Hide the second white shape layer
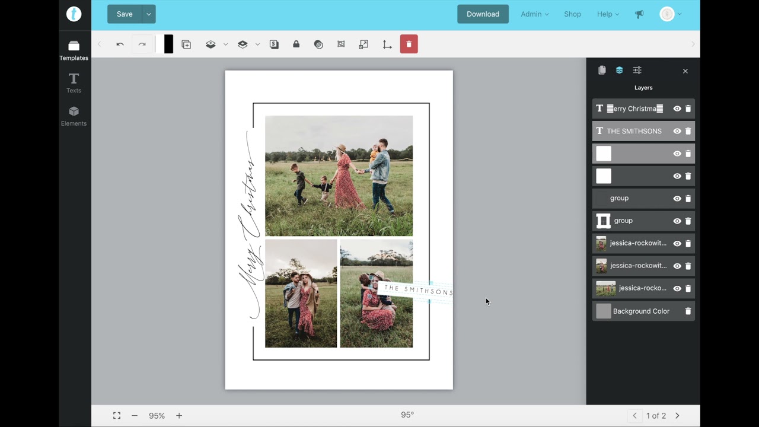Viewport: 759px width, 427px height. point(677,176)
